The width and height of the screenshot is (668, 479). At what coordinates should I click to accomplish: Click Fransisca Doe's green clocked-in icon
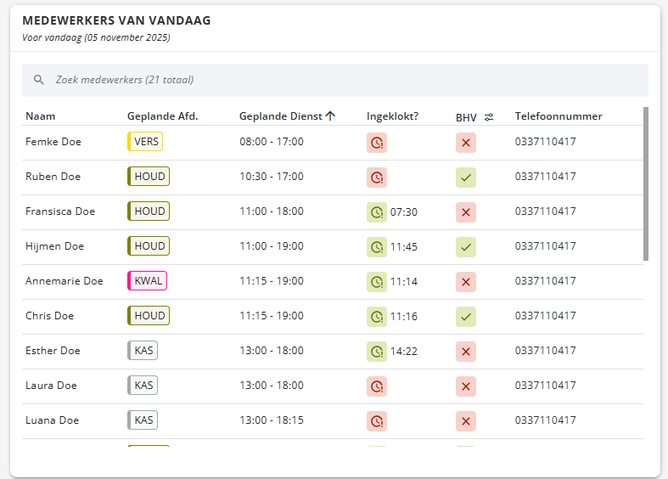tap(377, 212)
